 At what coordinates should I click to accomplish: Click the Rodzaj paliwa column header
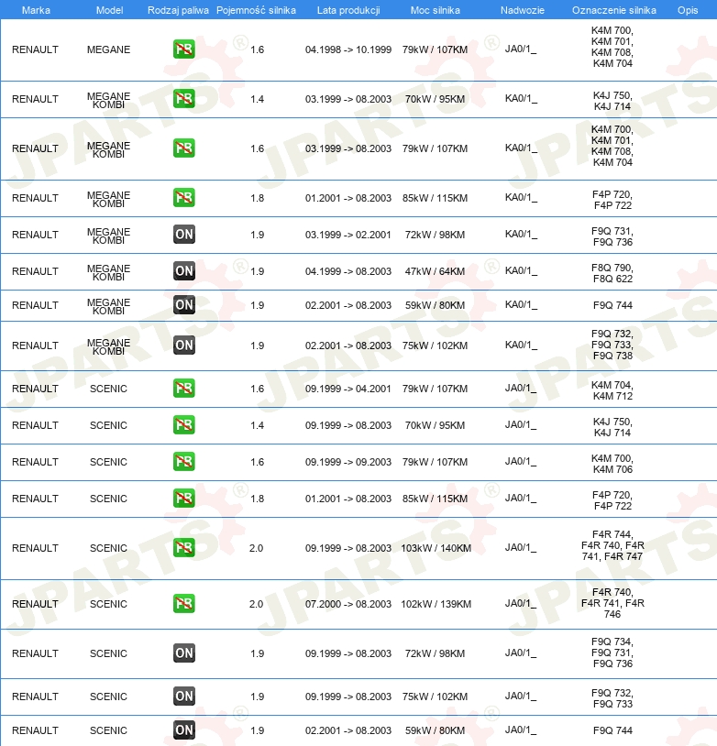click(x=178, y=10)
